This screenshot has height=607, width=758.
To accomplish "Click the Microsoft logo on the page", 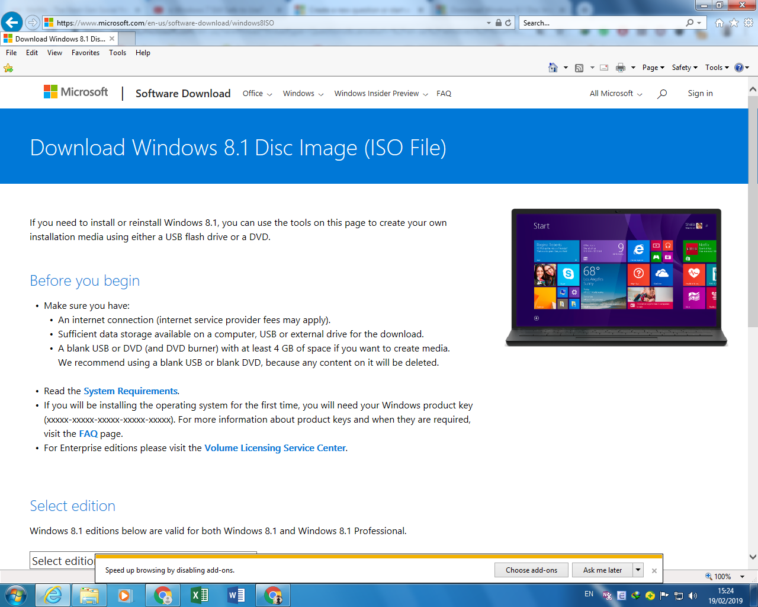I will click(76, 92).
